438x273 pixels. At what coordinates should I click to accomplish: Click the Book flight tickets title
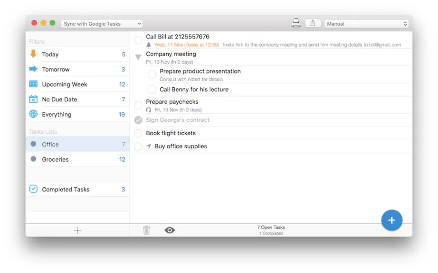click(x=171, y=133)
